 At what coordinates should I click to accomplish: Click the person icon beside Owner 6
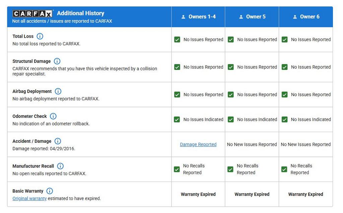(295, 17)
